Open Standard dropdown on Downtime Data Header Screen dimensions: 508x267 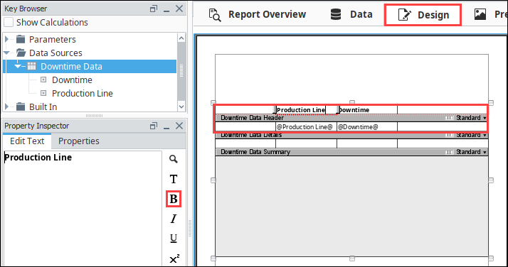click(x=472, y=118)
